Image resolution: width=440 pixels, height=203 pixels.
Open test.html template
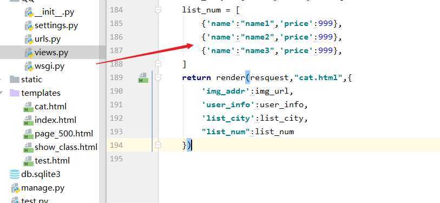tap(52, 161)
